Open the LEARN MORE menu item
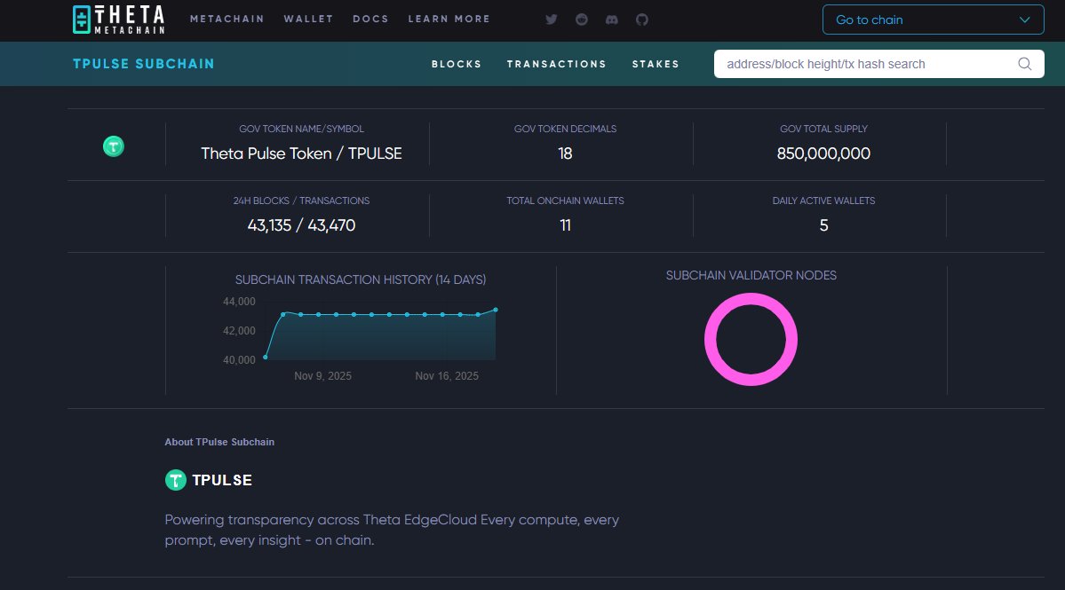The width and height of the screenshot is (1065, 590). click(449, 19)
